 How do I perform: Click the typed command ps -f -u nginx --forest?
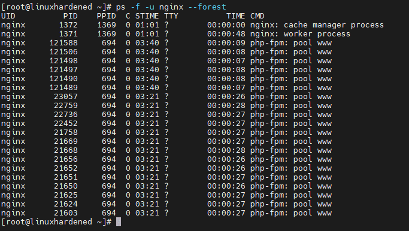coord(171,7)
